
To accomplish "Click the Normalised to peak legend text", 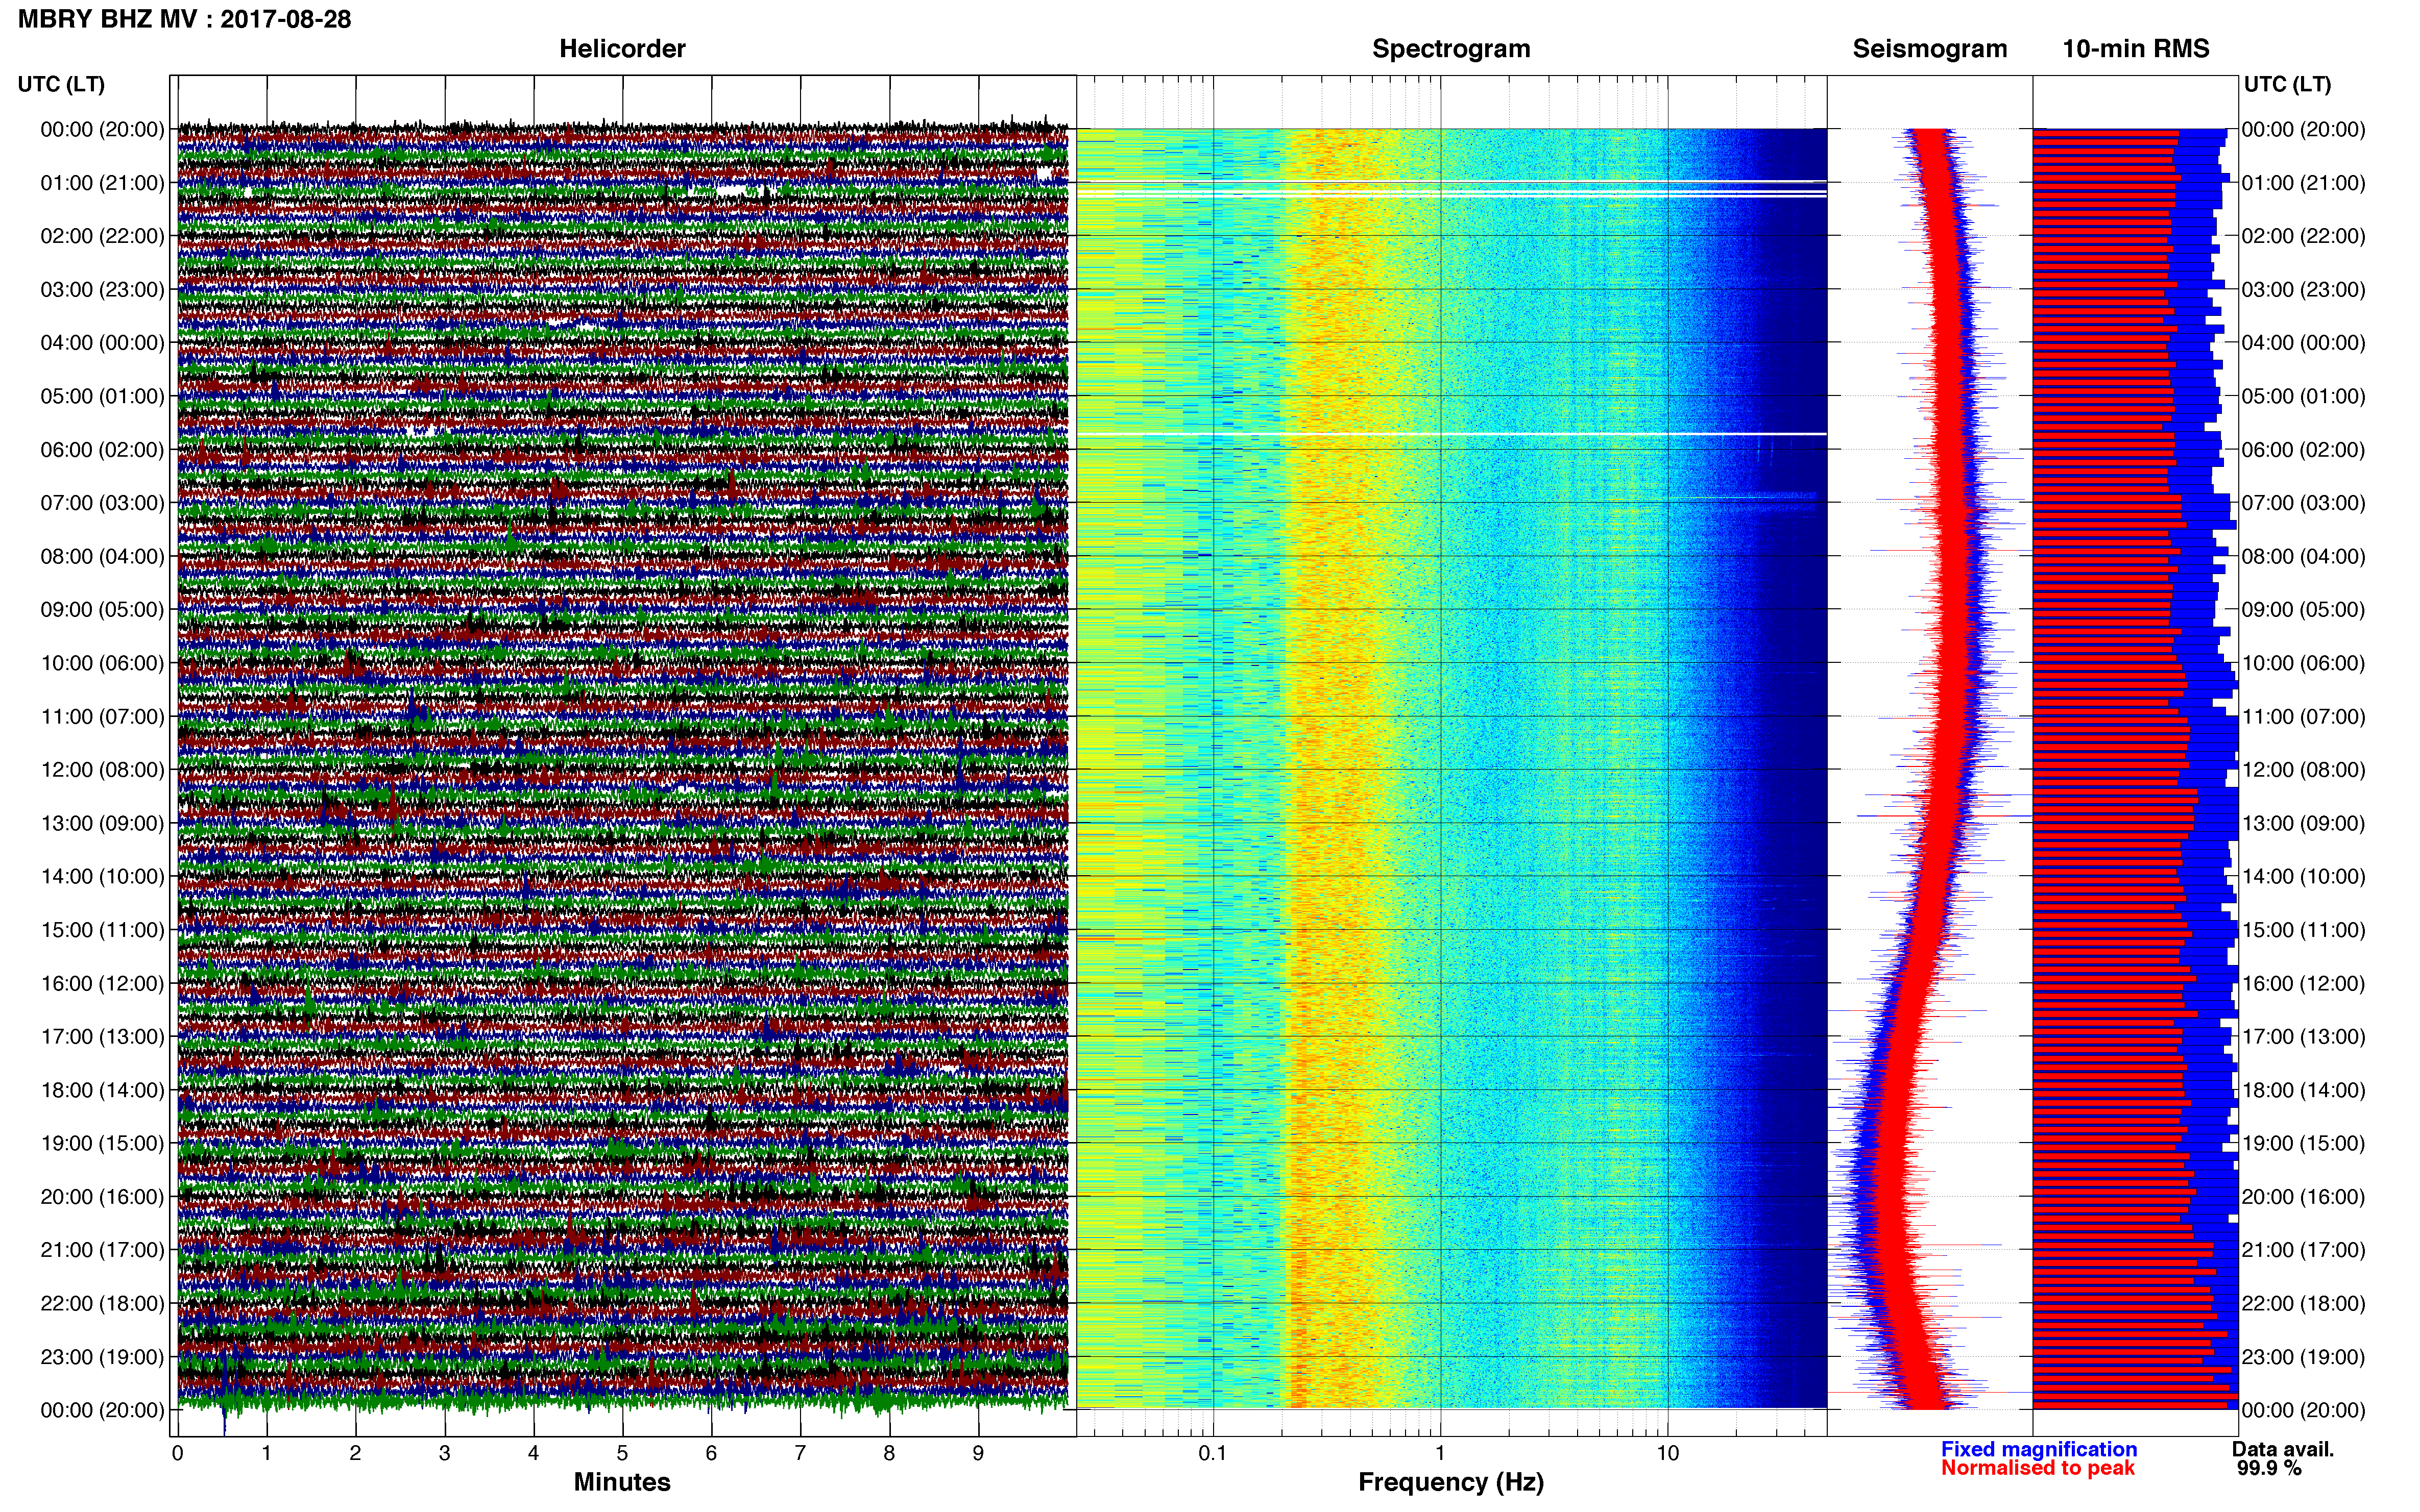I will point(2038,1468).
